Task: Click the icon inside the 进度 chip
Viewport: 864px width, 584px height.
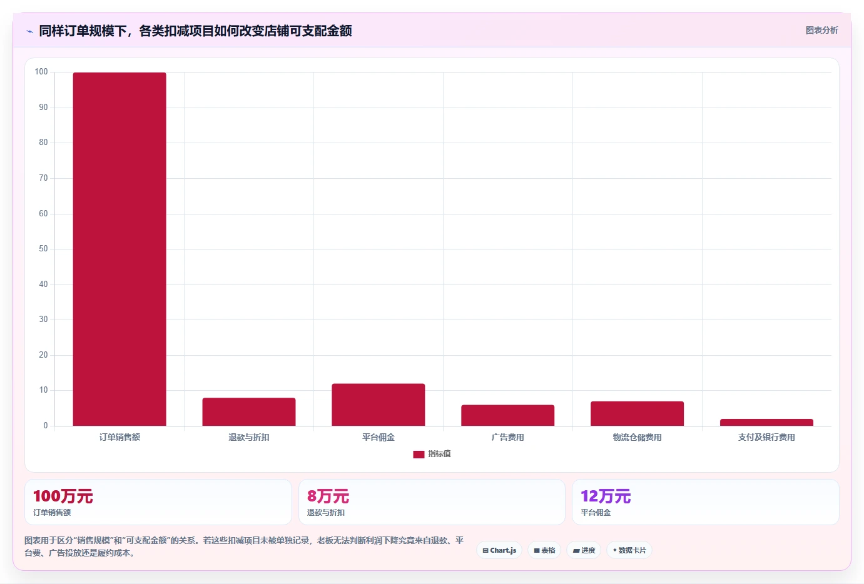Action: pyautogui.click(x=576, y=551)
